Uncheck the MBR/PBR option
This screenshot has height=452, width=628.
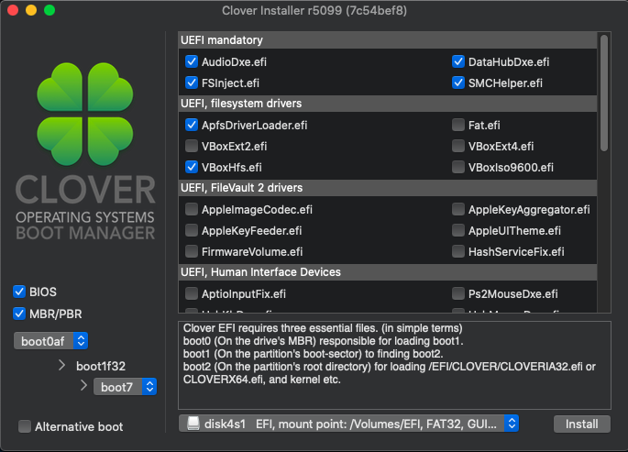(x=19, y=314)
